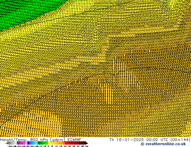Click the weatheronline.co.uk copyright link
Screen dimensions: 191x147
(x=163, y=144)
